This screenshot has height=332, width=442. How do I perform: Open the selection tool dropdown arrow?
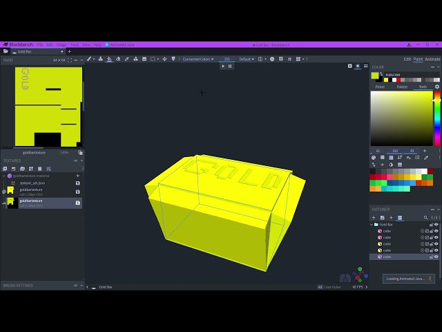tap(158, 59)
